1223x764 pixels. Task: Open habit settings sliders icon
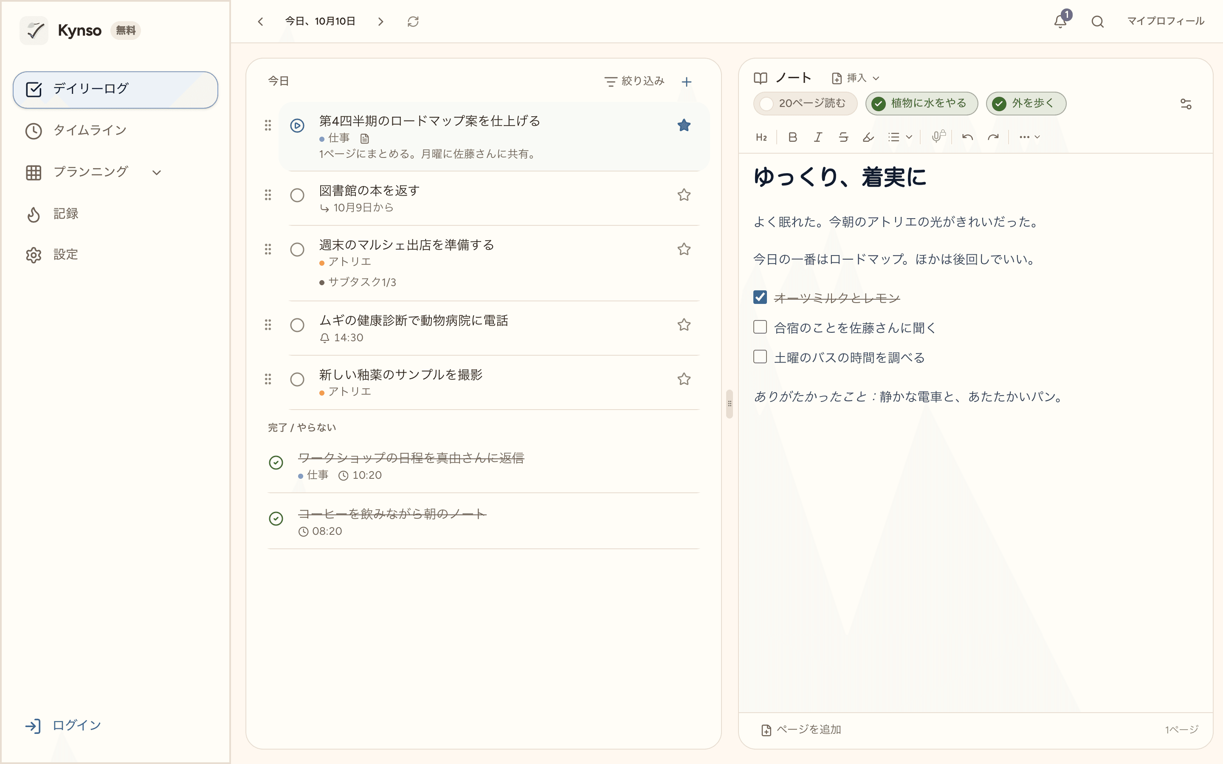coord(1186,104)
